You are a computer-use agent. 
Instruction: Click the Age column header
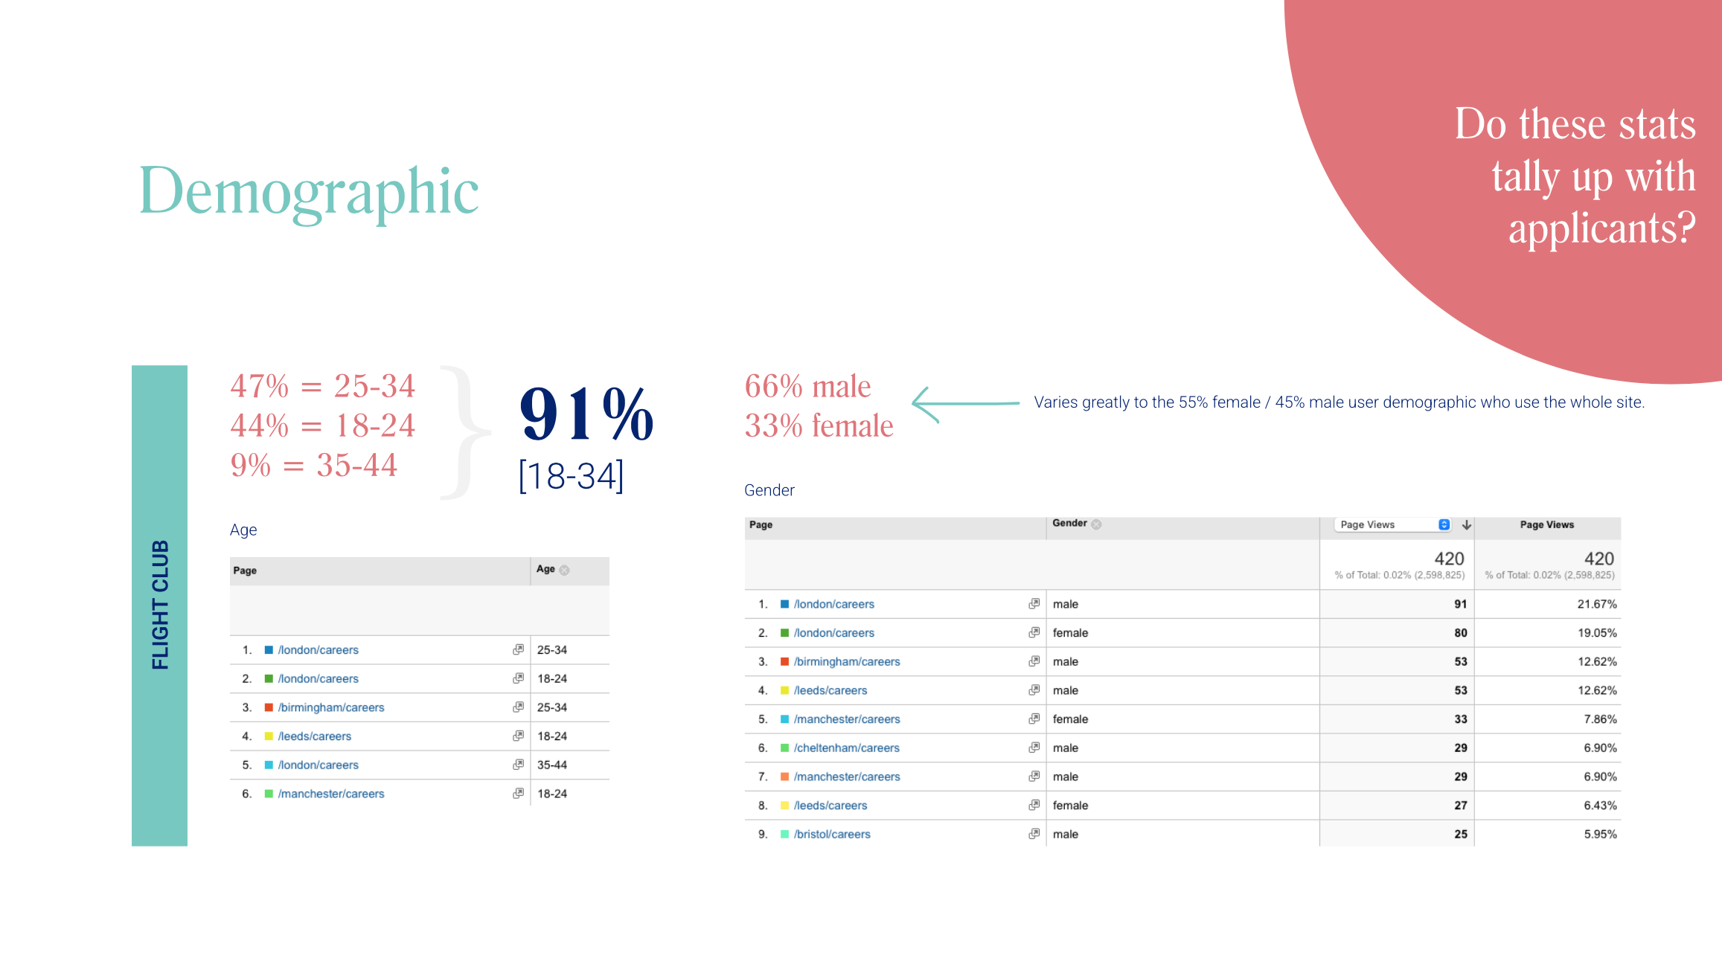coord(545,569)
